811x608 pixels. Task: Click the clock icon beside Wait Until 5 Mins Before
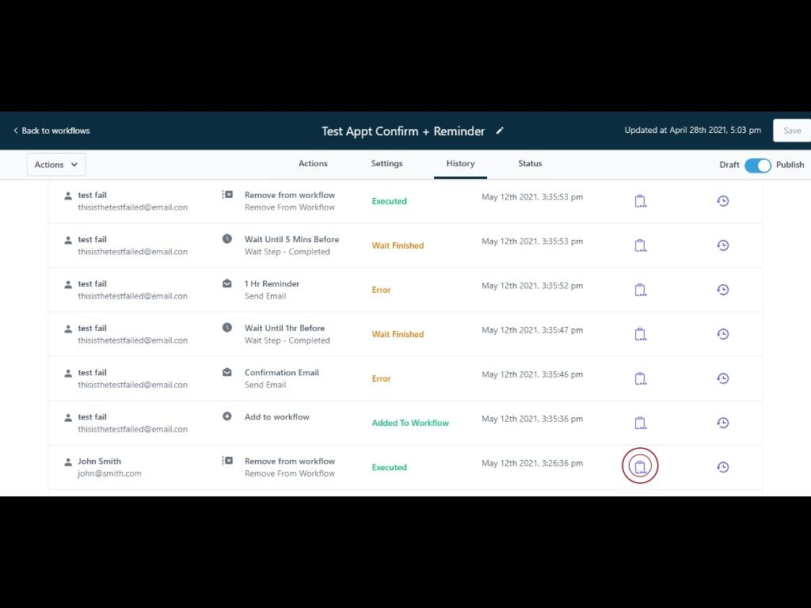click(x=227, y=239)
